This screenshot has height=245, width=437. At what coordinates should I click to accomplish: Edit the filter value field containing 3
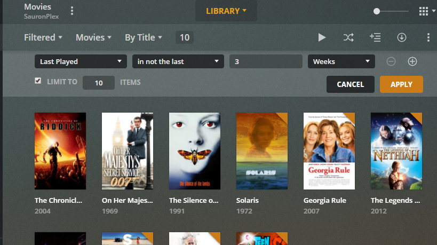pyautogui.click(x=266, y=61)
